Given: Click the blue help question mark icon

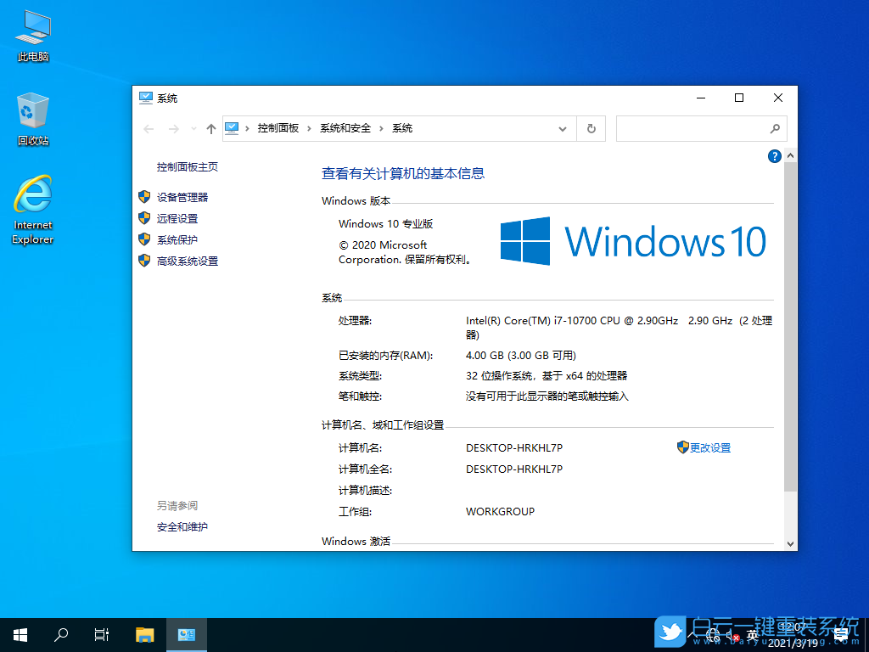Looking at the screenshot, I should pyautogui.click(x=774, y=156).
